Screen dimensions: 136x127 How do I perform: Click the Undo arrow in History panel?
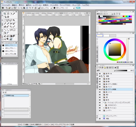(3, 93)
